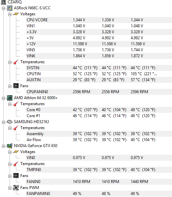Click the 1440 RPM value for FANIN0

coord(139,182)
